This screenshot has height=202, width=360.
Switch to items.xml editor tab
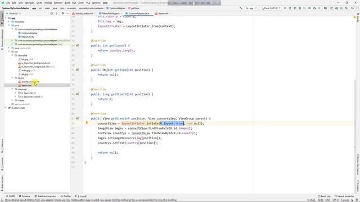[163, 13]
